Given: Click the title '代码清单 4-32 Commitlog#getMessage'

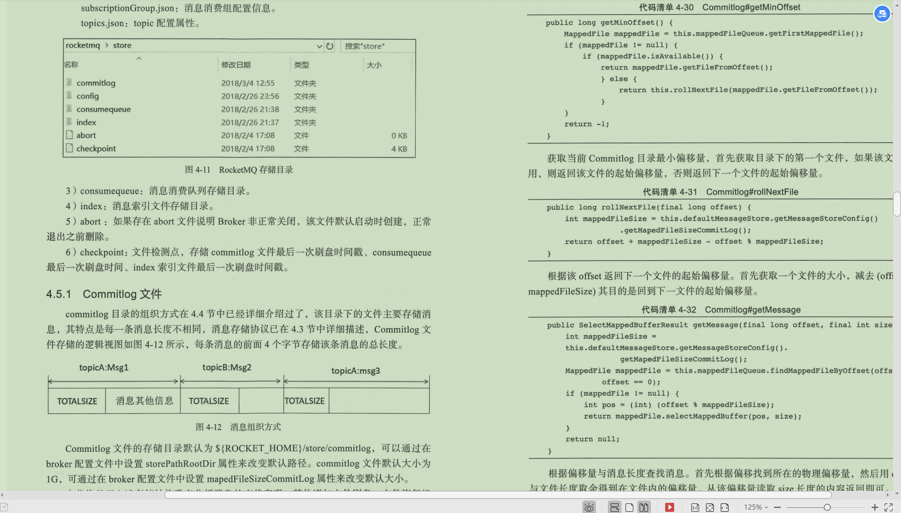Looking at the screenshot, I should coord(721,310).
